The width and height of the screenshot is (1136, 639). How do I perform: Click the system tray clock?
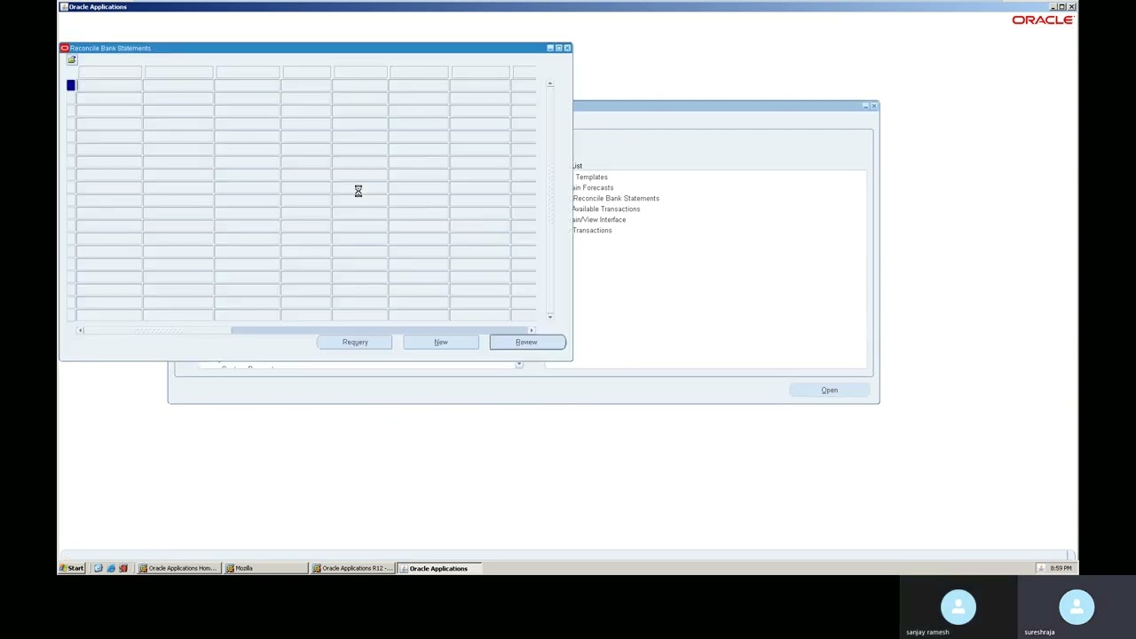1061,568
